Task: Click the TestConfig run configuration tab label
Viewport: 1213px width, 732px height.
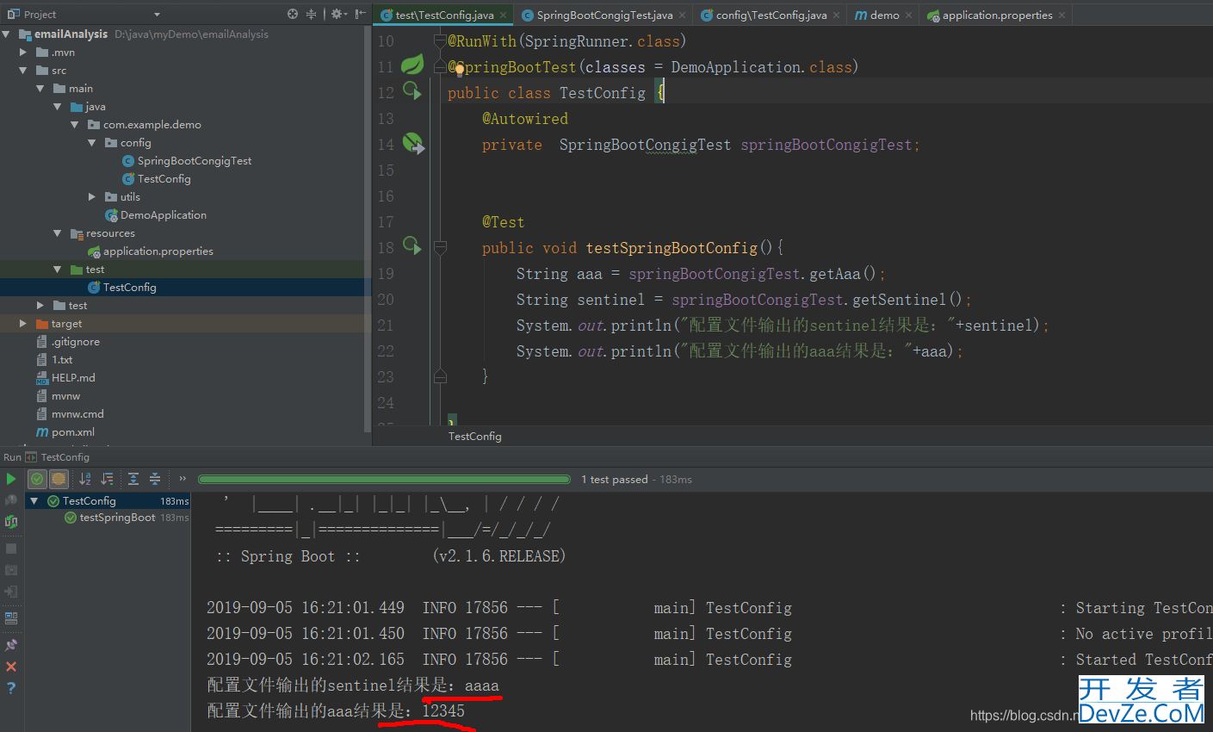Action: (65, 457)
